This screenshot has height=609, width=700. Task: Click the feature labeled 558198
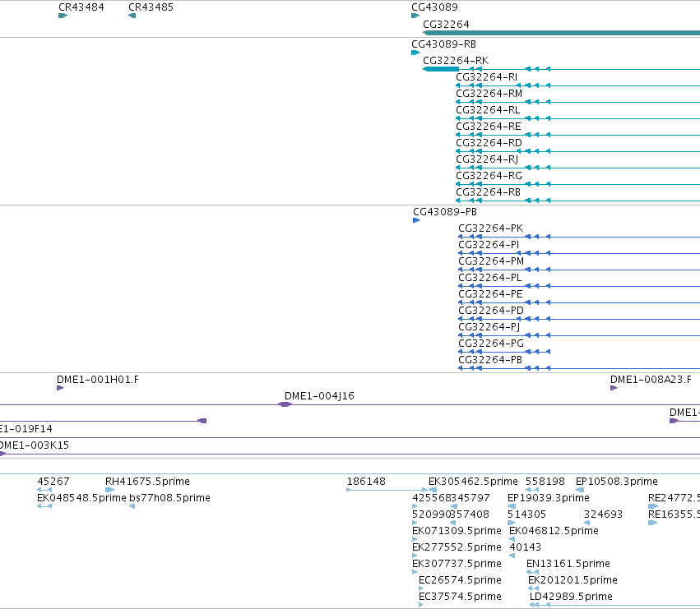pos(532,490)
